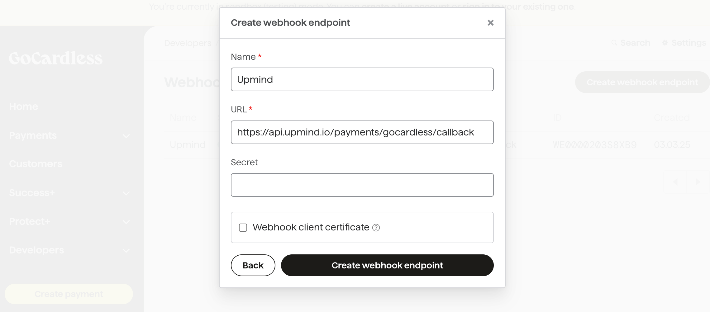The image size is (710, 312).
Task: Click the Back button
Action: 253,265
